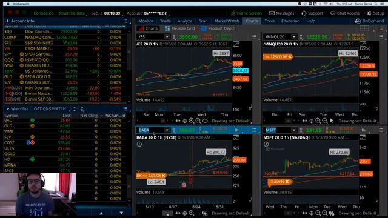The width and height of the screenshot is (388, 218).
Task: Click the MSFT symbol input field
Action: pos(277,130)
